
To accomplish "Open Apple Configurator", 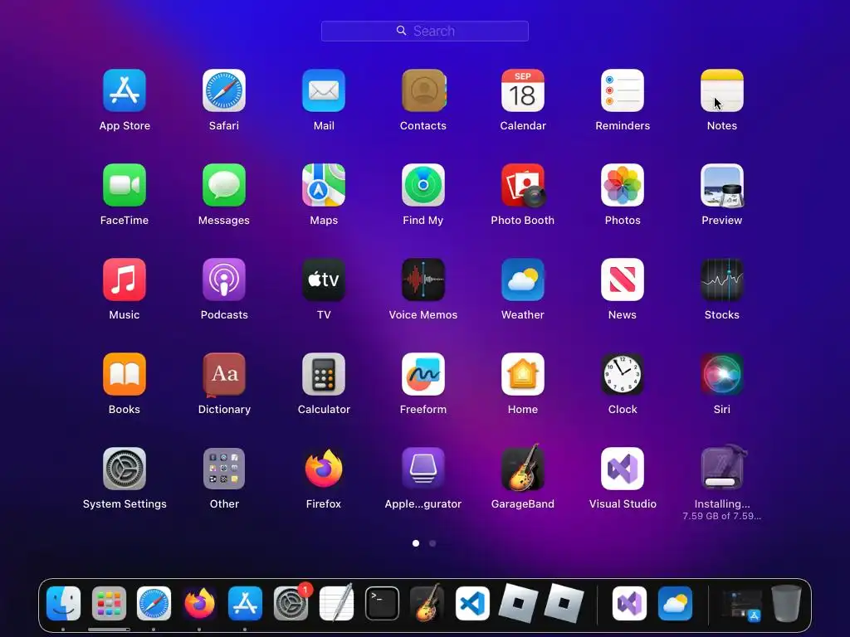I will [423, 469].
